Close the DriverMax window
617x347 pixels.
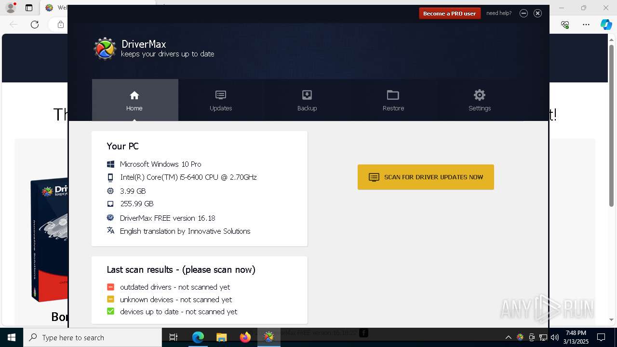537,13
